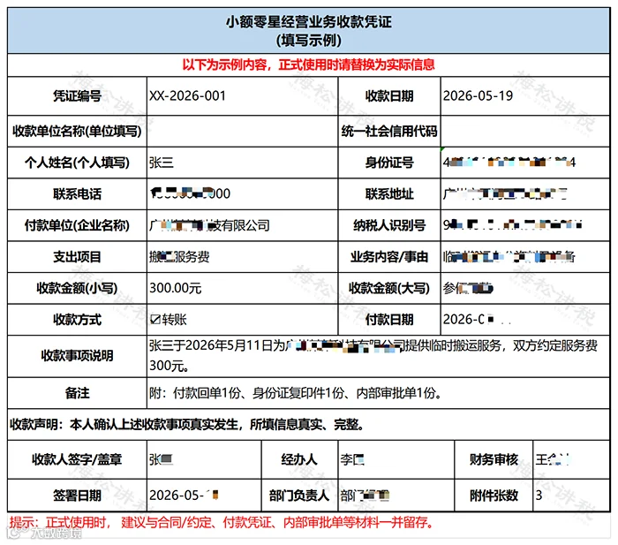Image resolution: width=618 pixels, height=545 pixels.
Task: Select the 支出项目 value ending 服务费
Action: [179, 257]
